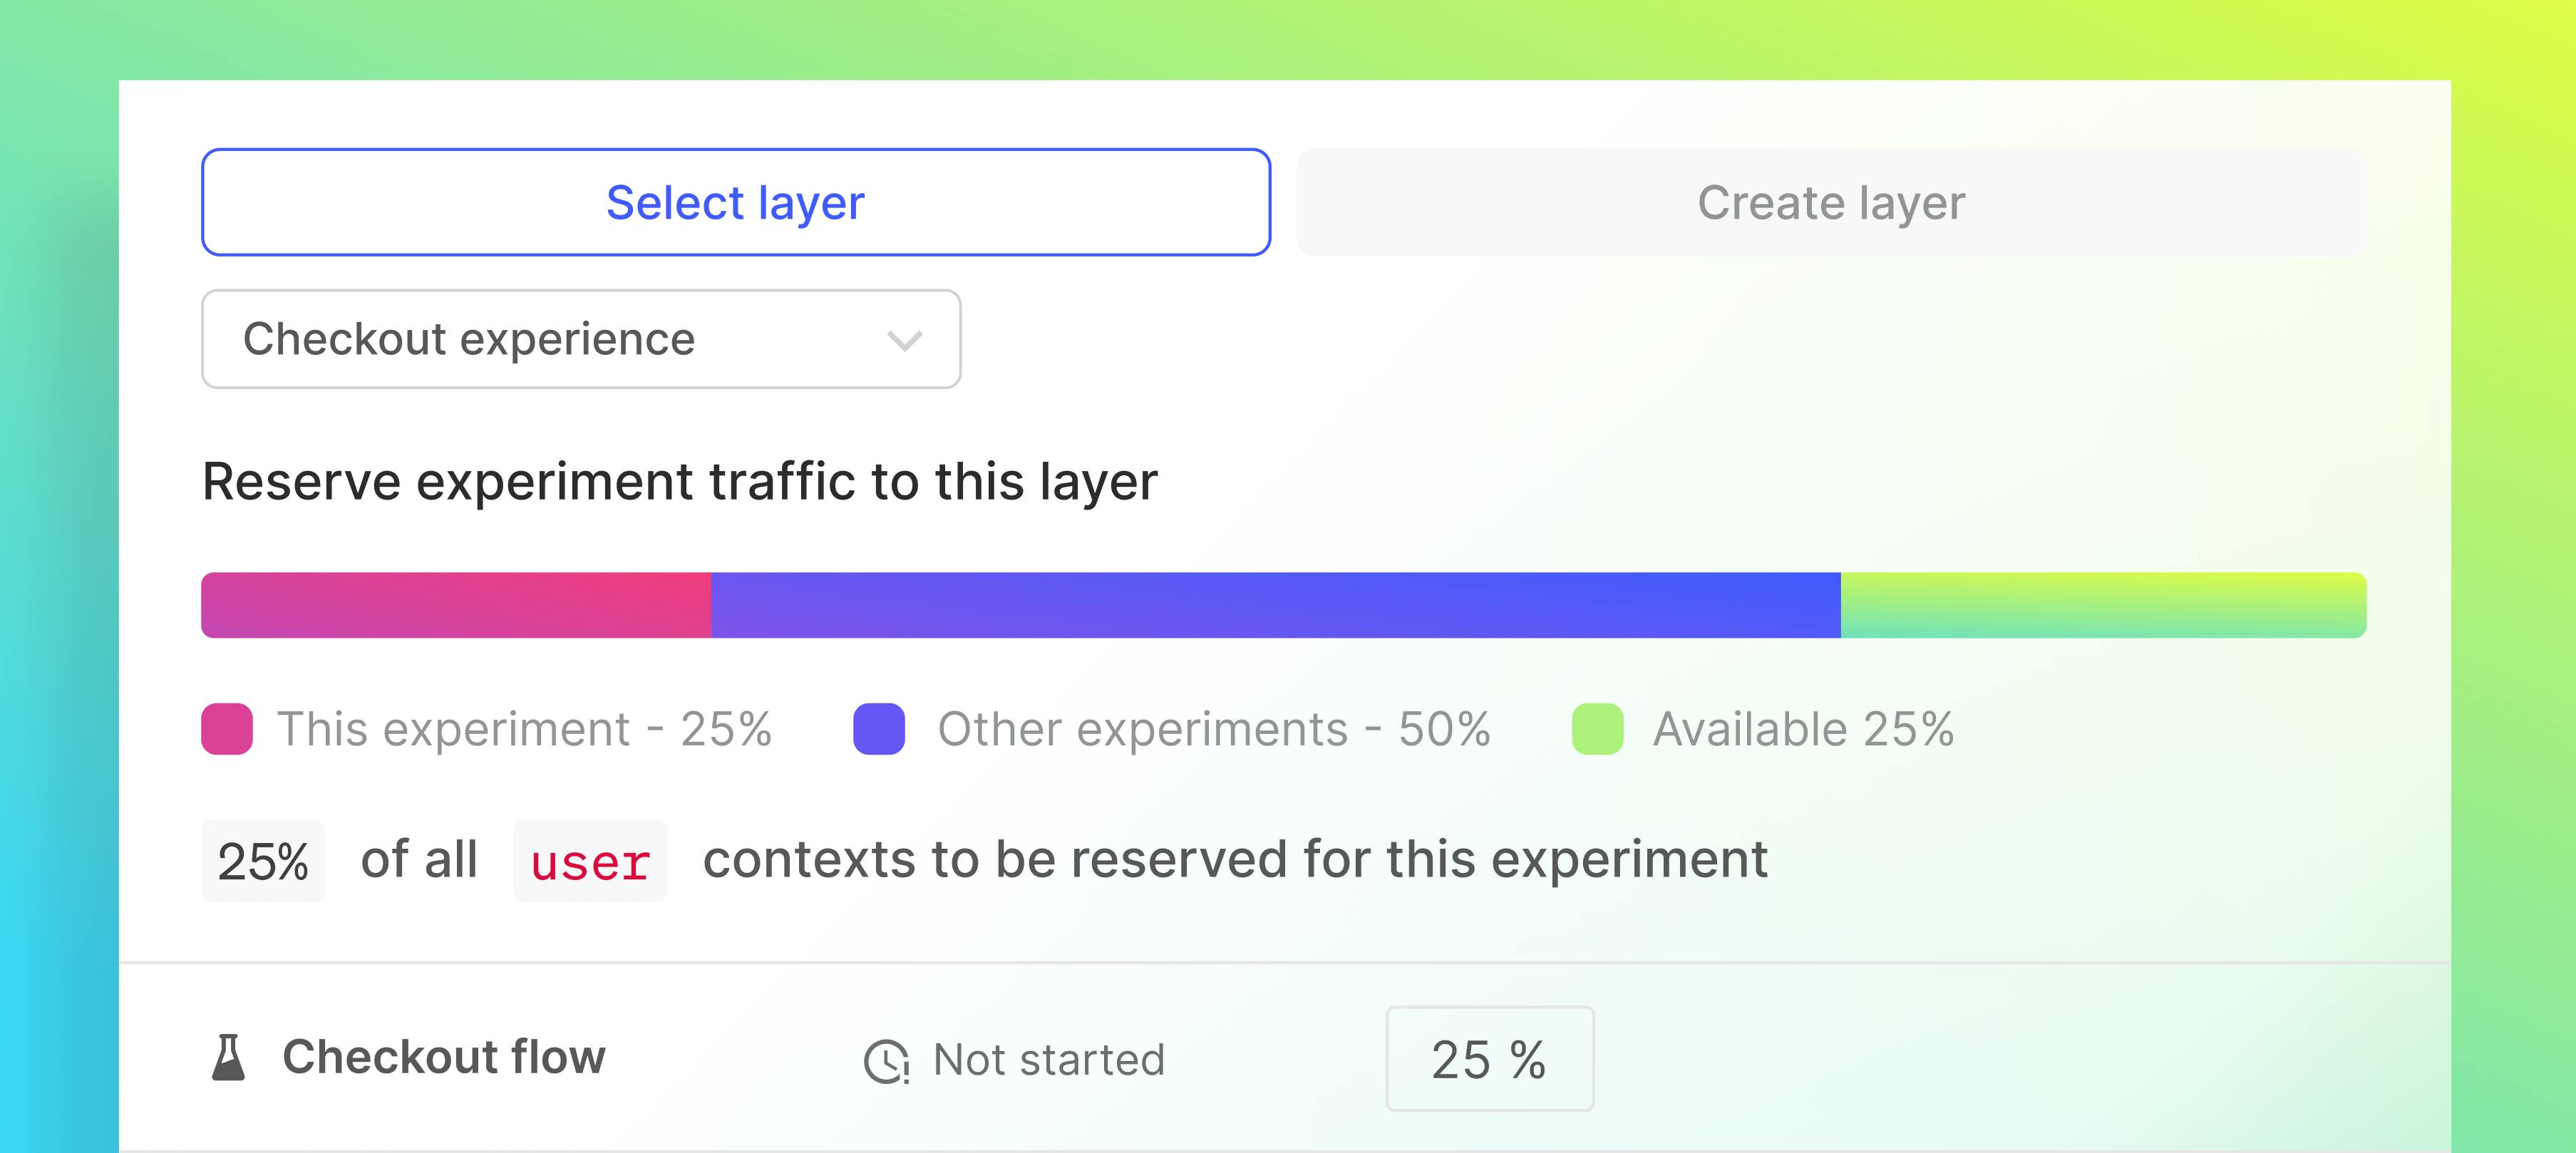
Task: Click the pink This experiment legend swatch
Action: click(x=227, y=729)
